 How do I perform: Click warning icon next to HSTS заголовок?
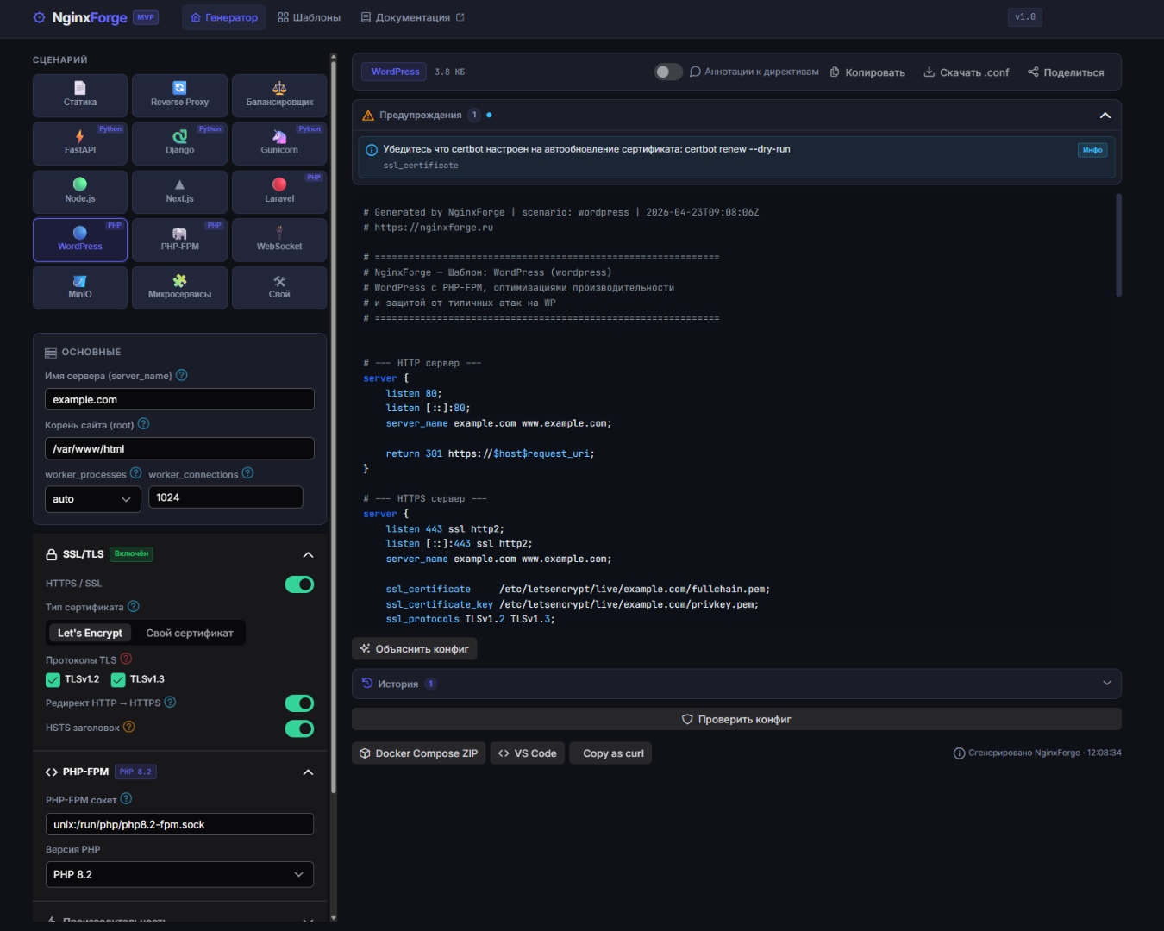tap(129, 727)
